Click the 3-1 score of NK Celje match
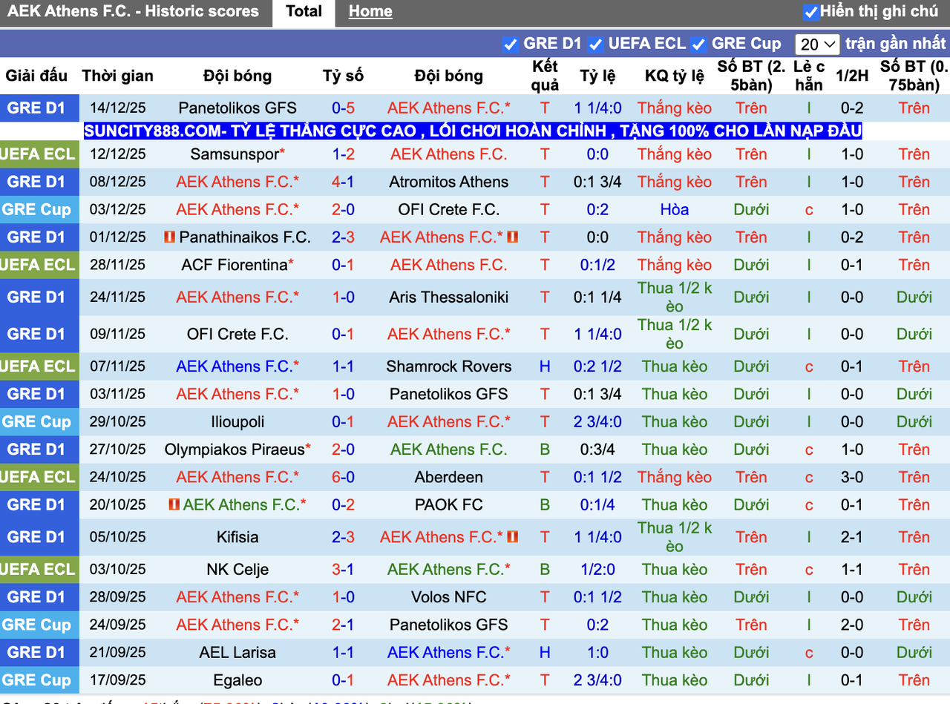Screen dimensions: 950x704 pos(343,570)
